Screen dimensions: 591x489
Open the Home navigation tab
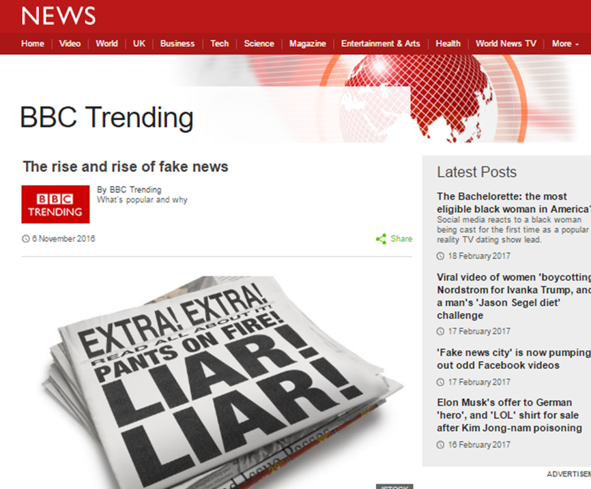(x=32, y=44)
